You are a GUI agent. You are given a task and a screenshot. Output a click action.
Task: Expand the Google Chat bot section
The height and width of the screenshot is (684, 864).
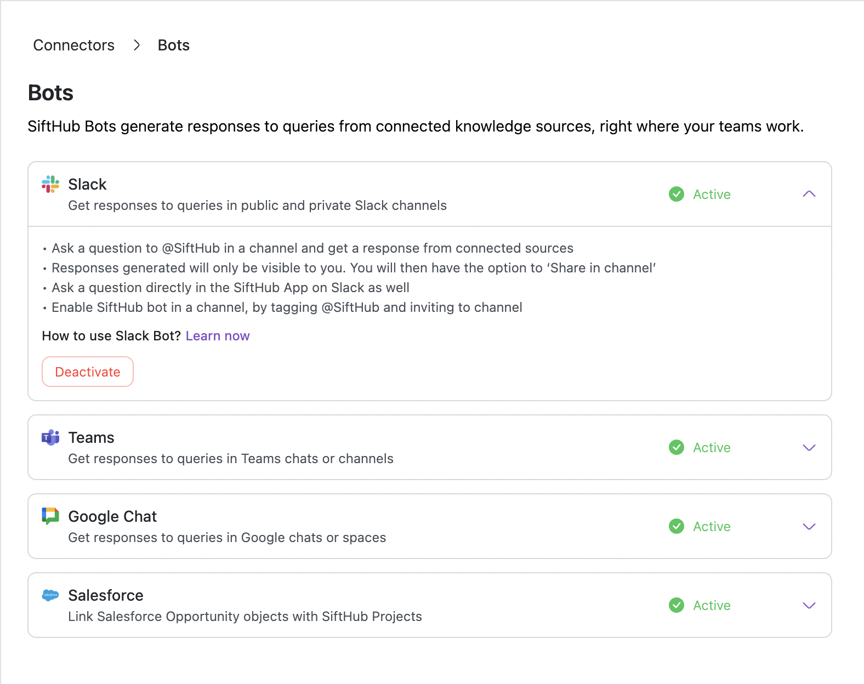pos(809,526)
